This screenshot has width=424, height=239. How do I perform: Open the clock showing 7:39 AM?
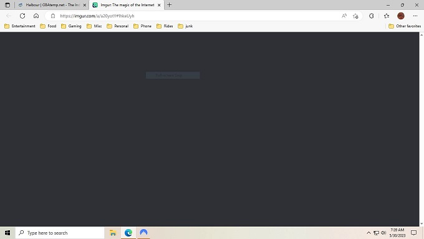coord(397,233)
